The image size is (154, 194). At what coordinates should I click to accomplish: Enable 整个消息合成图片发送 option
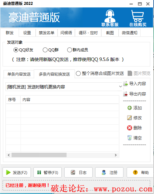click(x=78, y=73)
